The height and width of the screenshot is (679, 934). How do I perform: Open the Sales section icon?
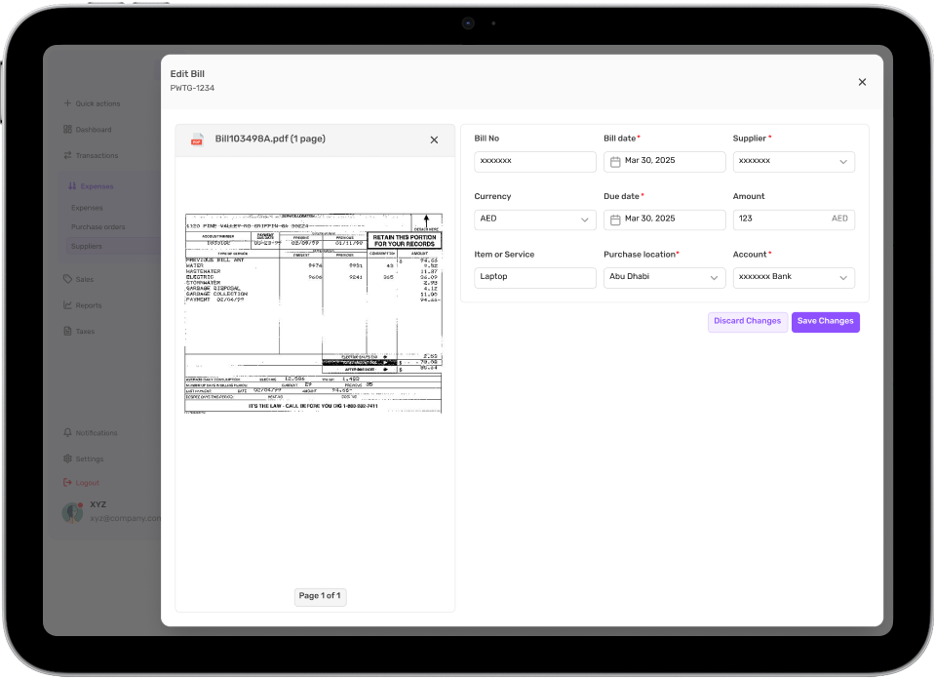(x=65, y=279)
